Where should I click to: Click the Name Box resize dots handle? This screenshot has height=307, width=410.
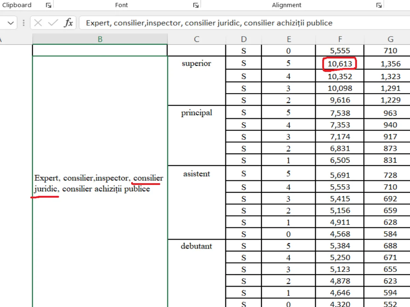point(24,23)
